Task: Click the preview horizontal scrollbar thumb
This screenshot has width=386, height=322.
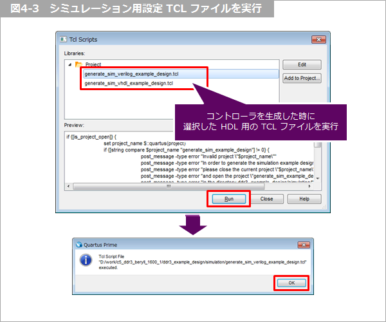Action: (169, 186)
